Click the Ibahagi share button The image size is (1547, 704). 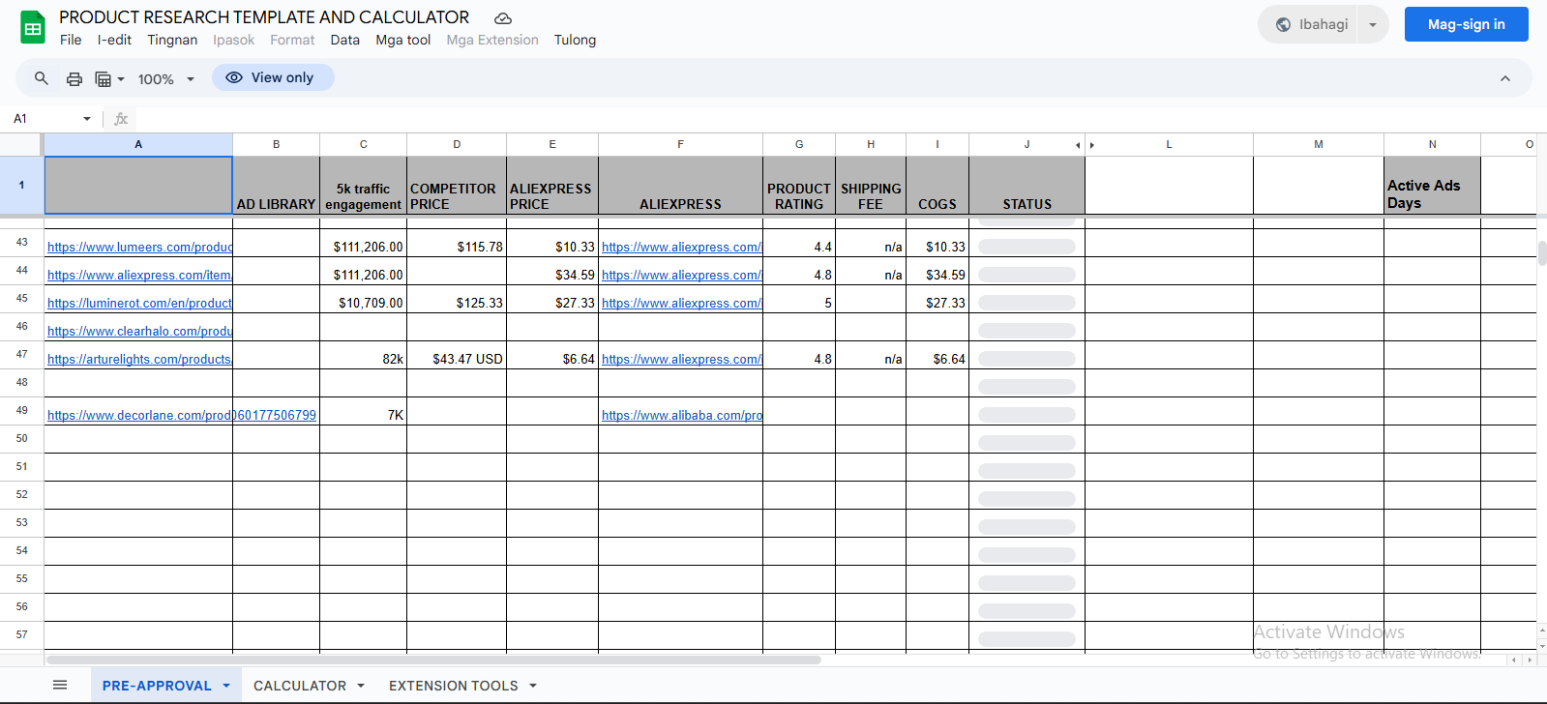pyautogui.click(x=1310, y=25)
